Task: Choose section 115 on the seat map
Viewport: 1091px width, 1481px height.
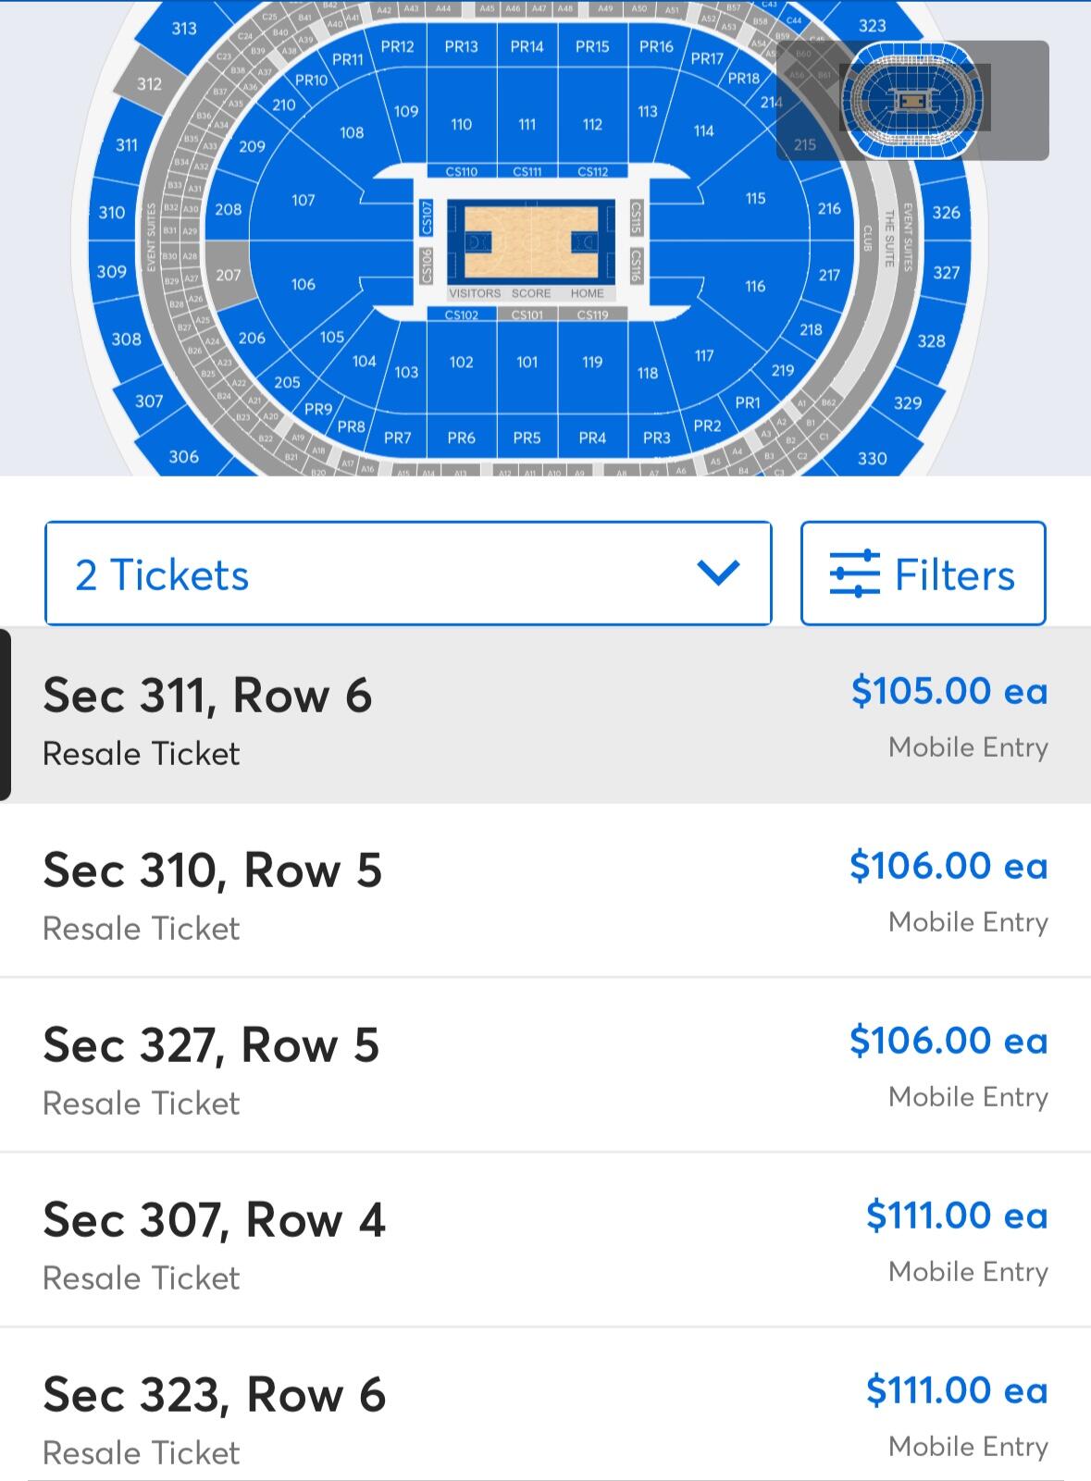Action: 755,198
